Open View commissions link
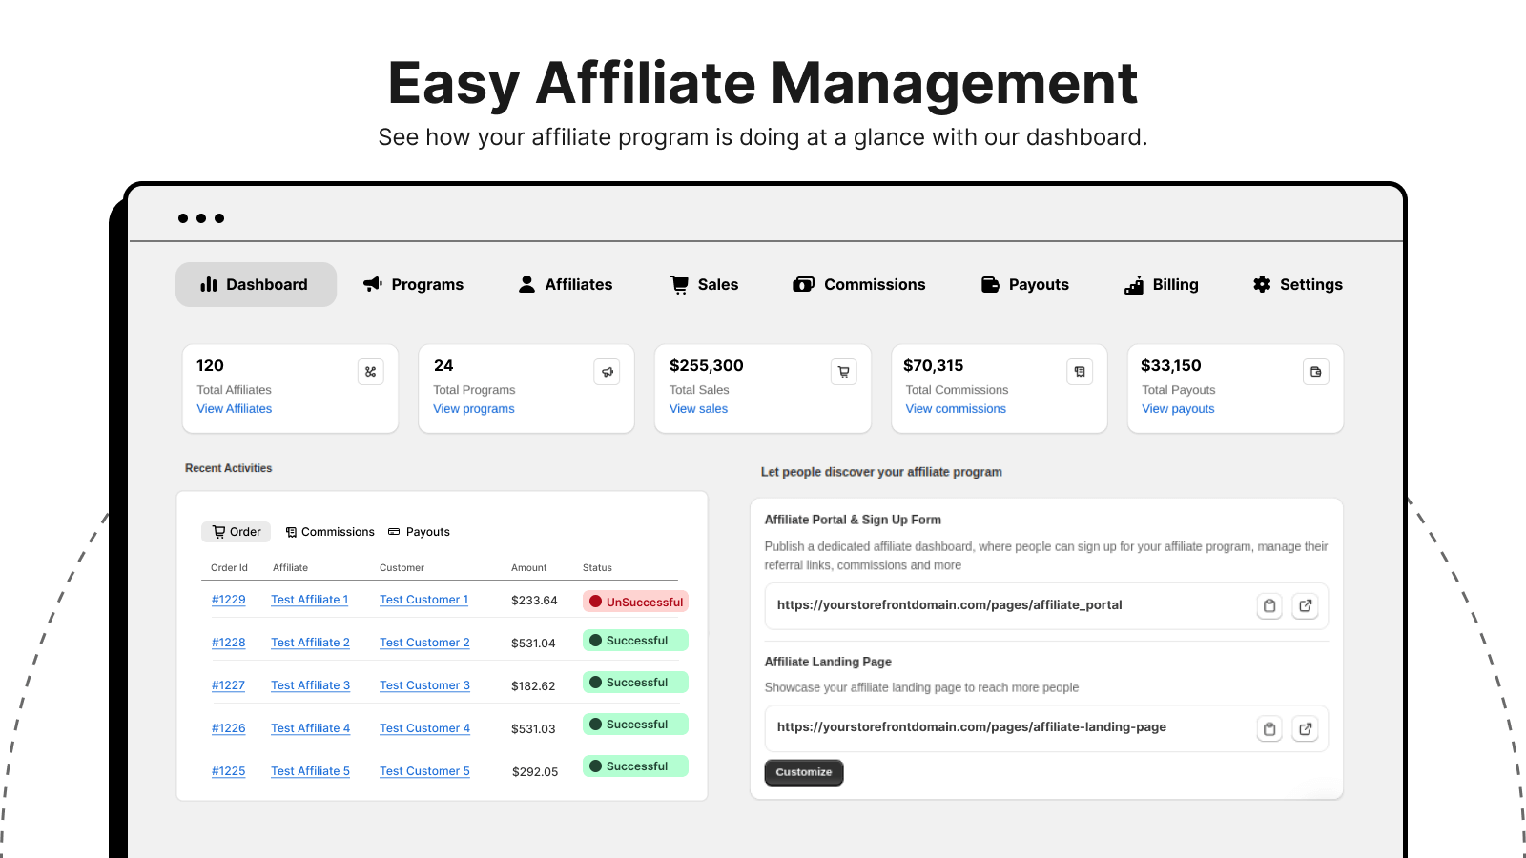 (955, 408)
